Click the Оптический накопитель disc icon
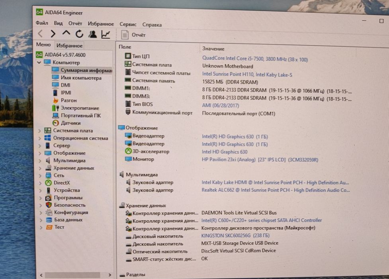Image resolution: width=389 pixels, height=279 pixels. 129,251
